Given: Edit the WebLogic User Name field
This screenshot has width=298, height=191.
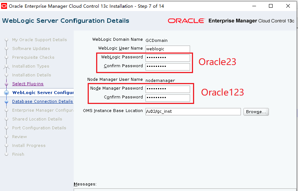Looking at the screenshot, I should [168, 49].
